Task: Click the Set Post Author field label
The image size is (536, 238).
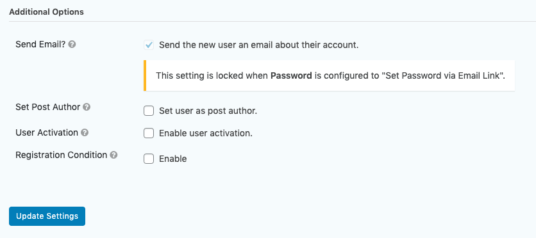Action: point(48,107)
